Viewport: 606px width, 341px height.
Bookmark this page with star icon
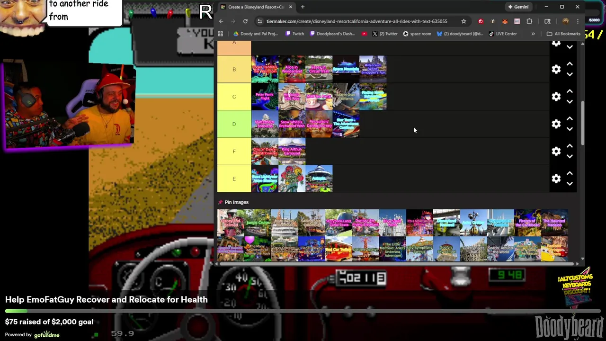tap(463, 21)
